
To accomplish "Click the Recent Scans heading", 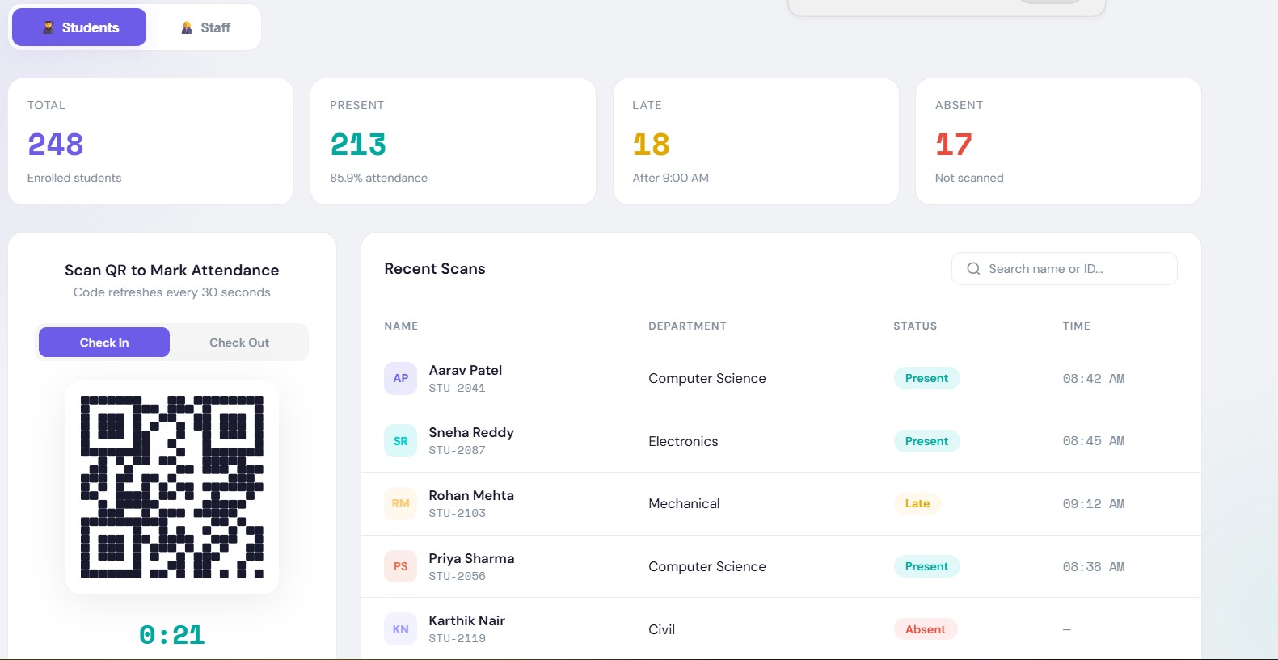I will click(x=435, y=269).
